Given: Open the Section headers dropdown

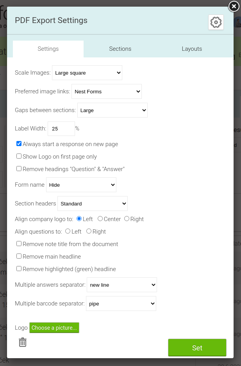Looking at the screenshot, I should pos(93,204).
